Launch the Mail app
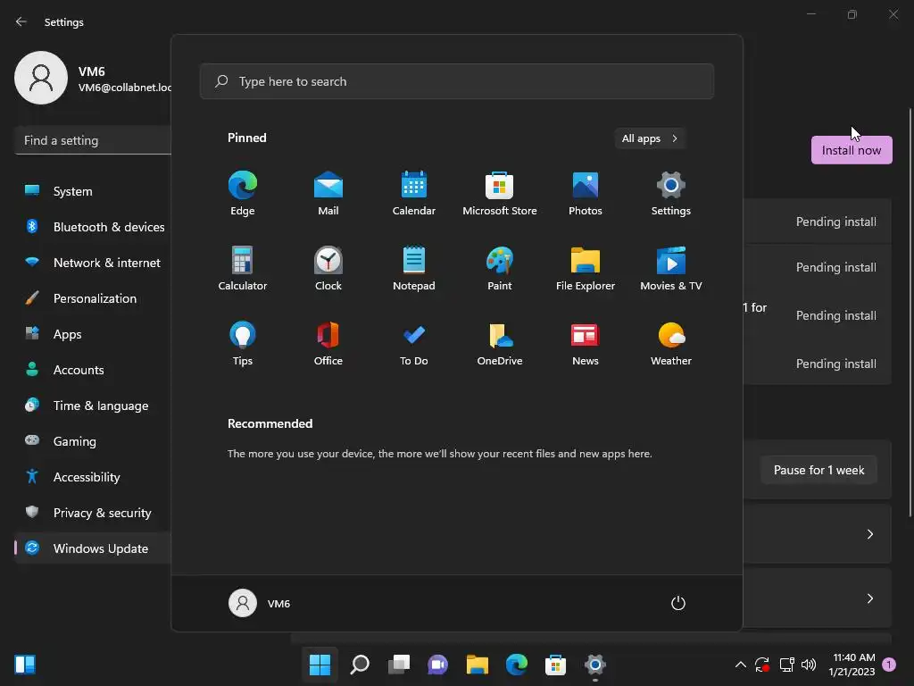This screenshot has height=686, width=914. [x=328, y=194]
